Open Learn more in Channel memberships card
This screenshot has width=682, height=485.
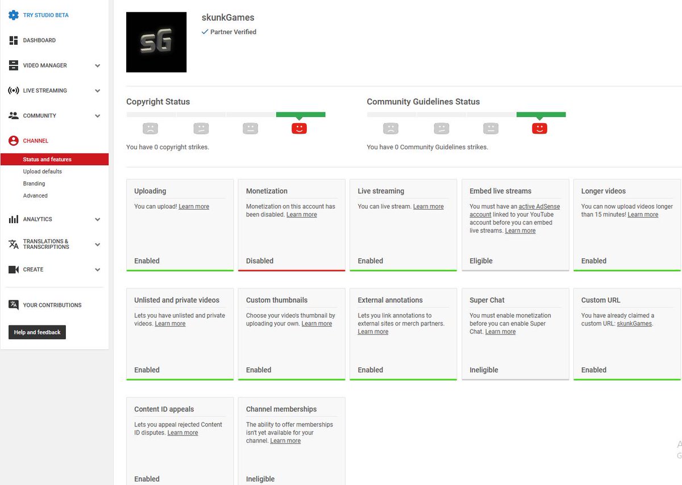tap(285, 441)
